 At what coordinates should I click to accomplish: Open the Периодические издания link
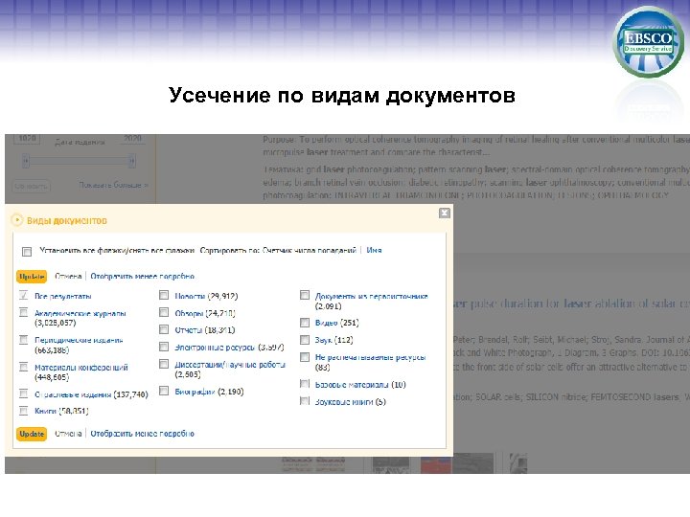[x=79, y=340]
